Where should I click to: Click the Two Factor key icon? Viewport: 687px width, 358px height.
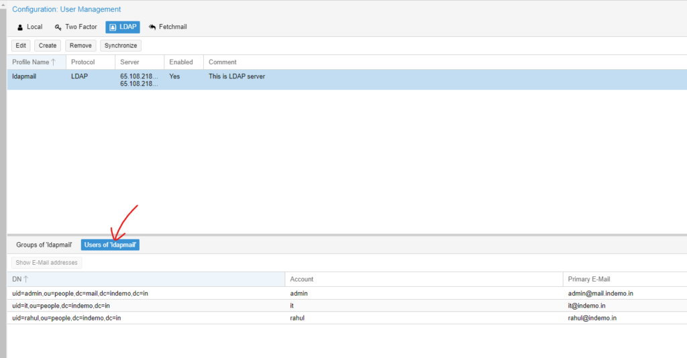pyautogui.click(x=58, y=27)
